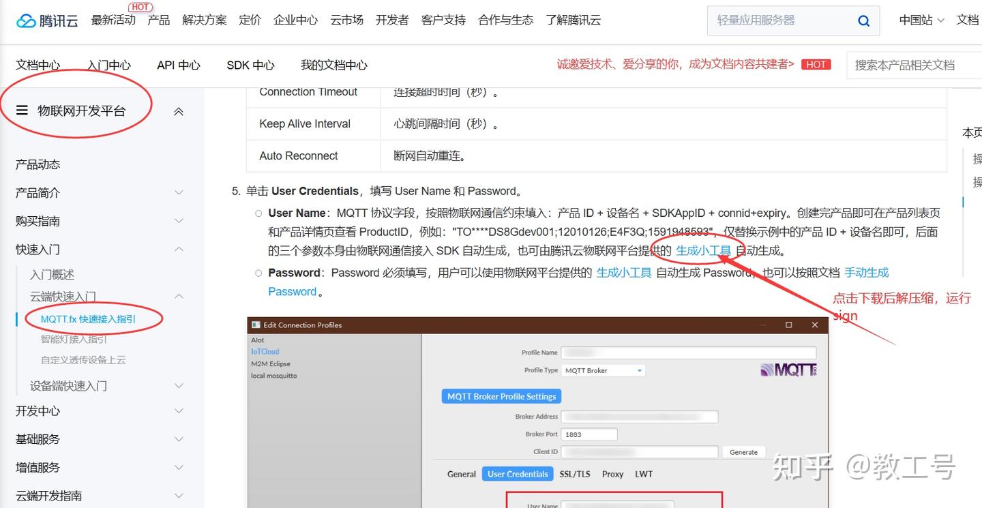
Task: Click the 诚邀爱技术 contributor invitation link
Action: click(x=676, y=65)
